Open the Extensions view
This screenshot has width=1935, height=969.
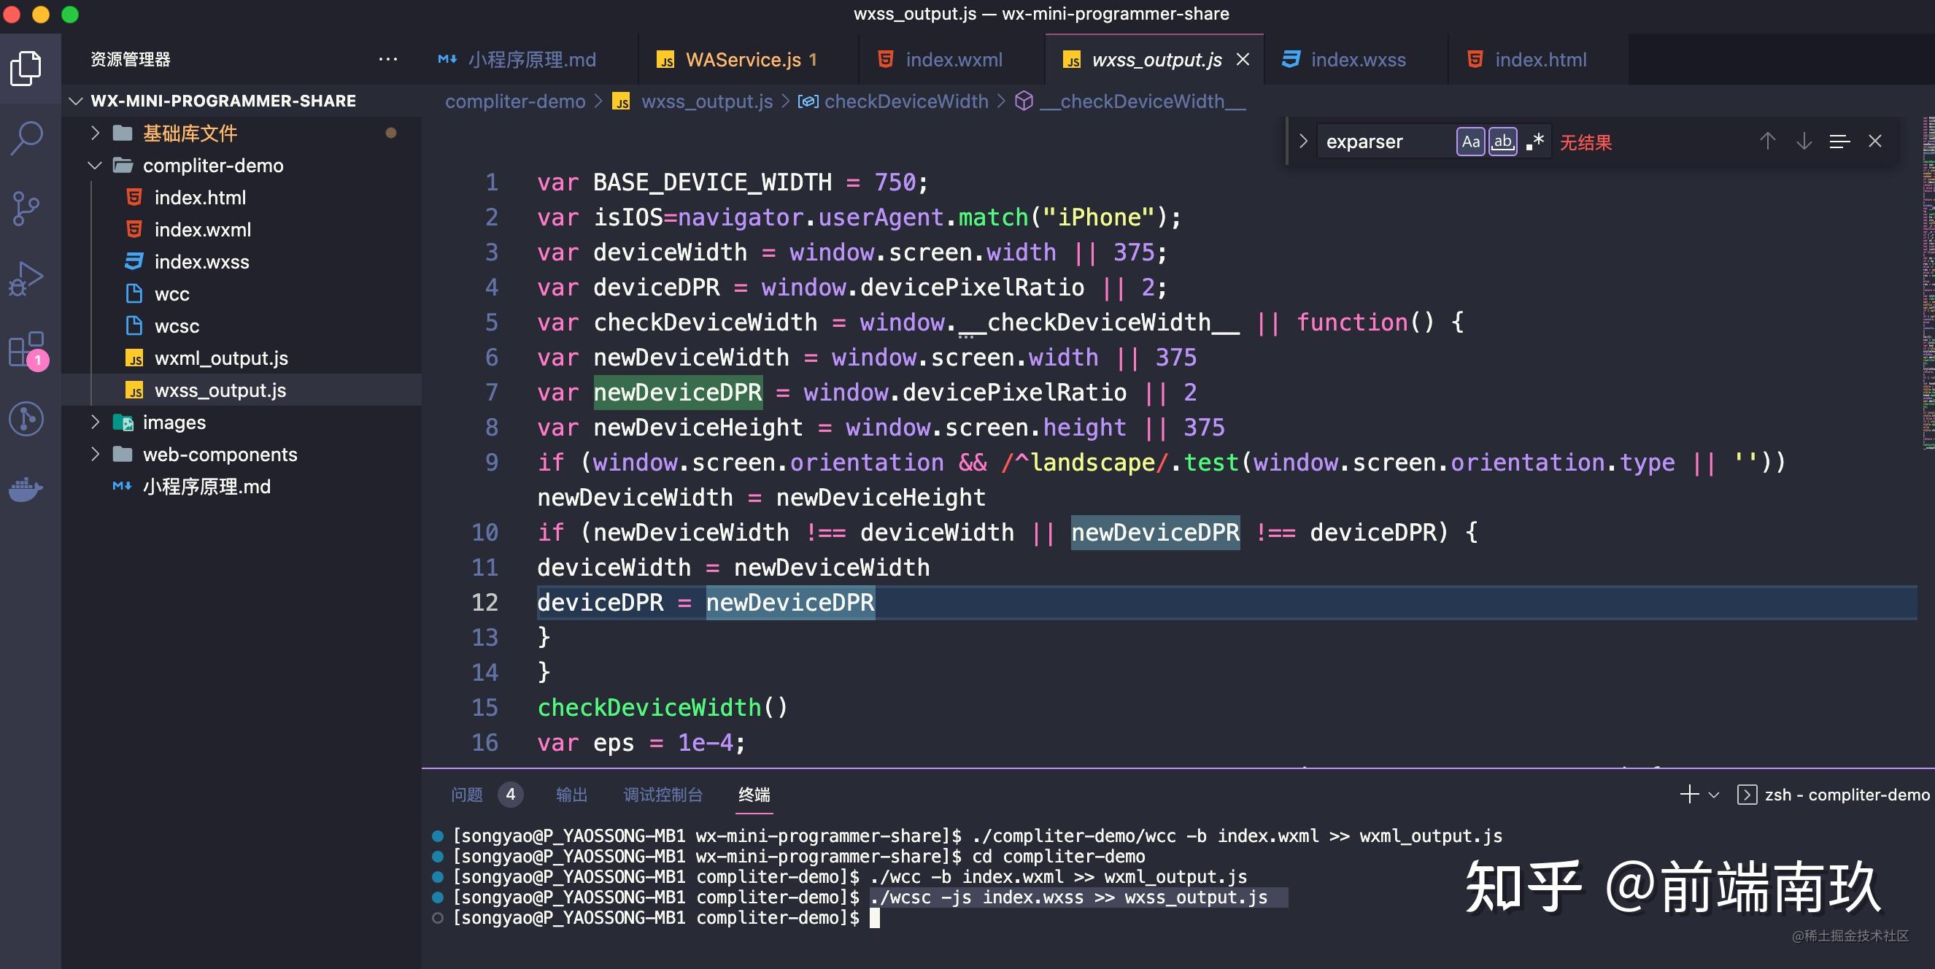click(x=27, y=350)
